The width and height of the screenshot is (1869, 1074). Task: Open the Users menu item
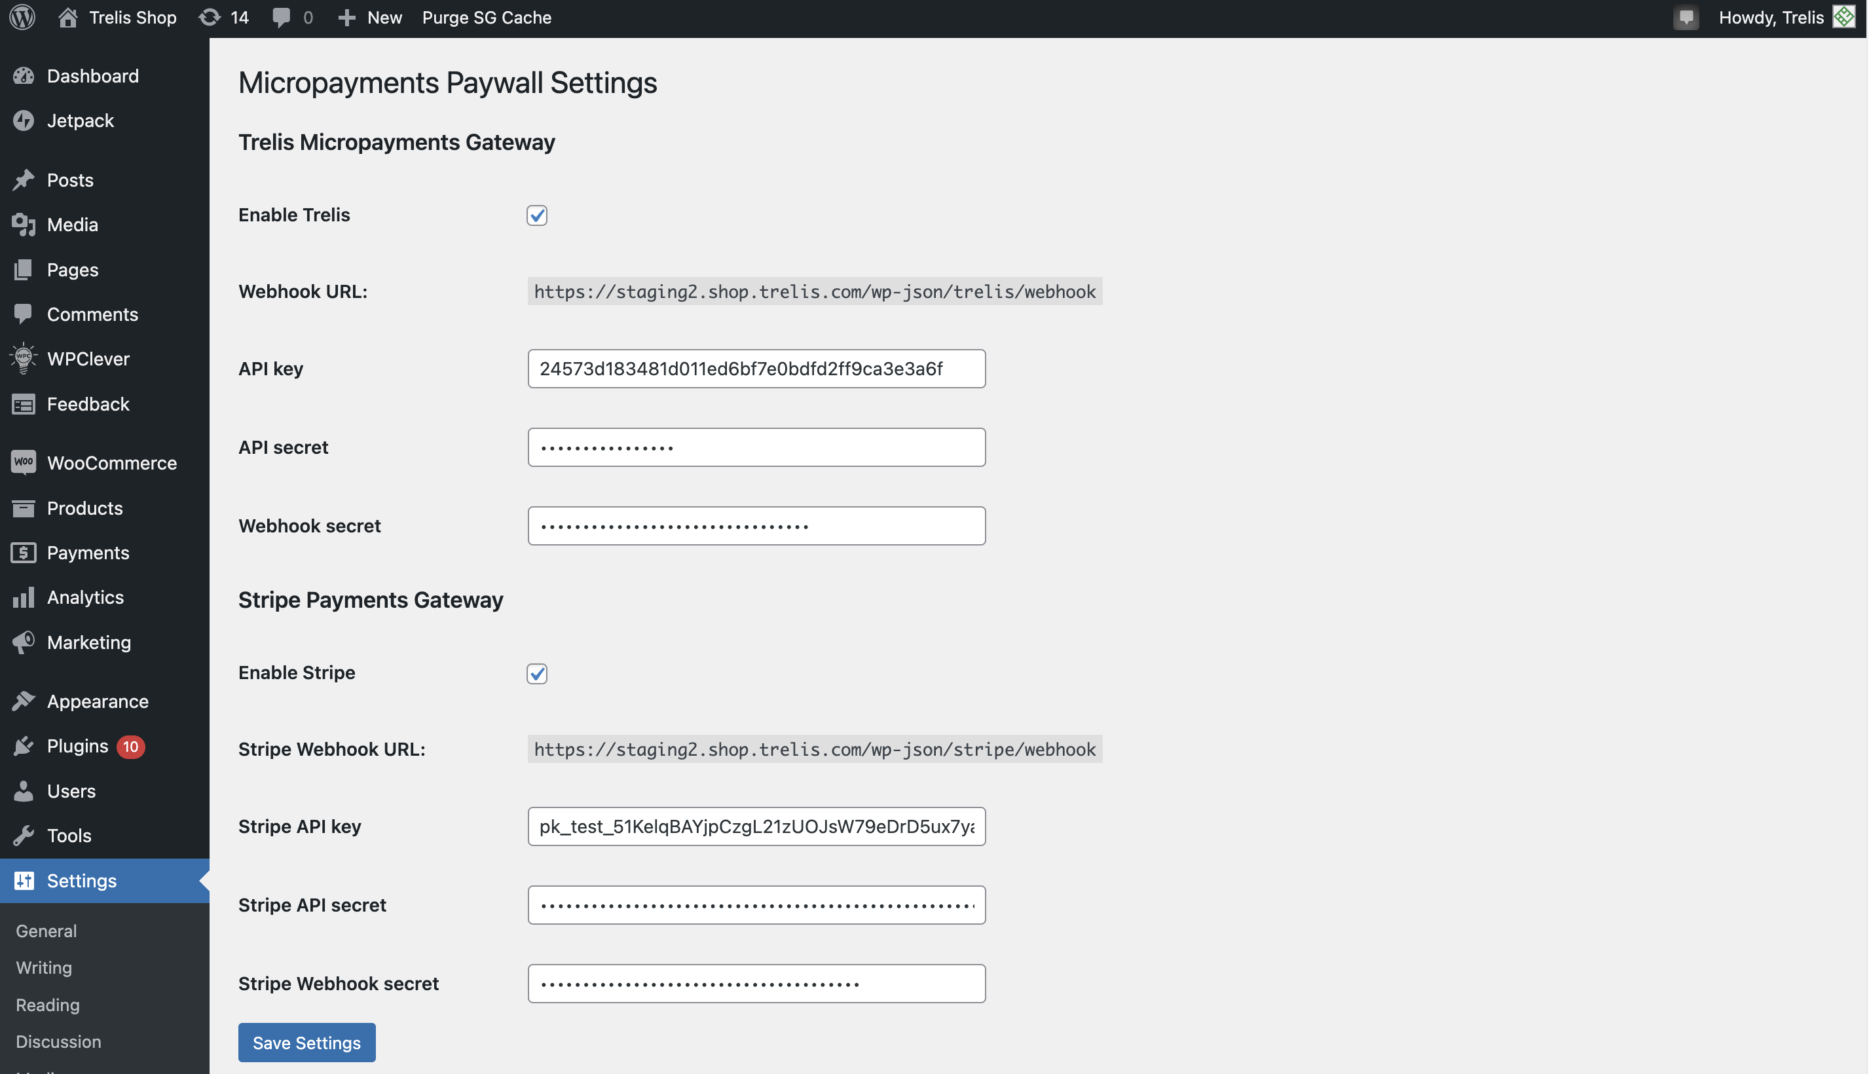click(105, 790)
